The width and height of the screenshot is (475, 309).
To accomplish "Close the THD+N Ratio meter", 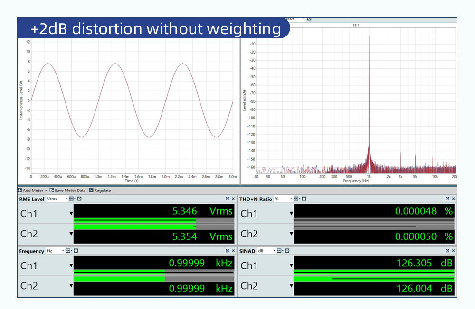I will point(453,199).
